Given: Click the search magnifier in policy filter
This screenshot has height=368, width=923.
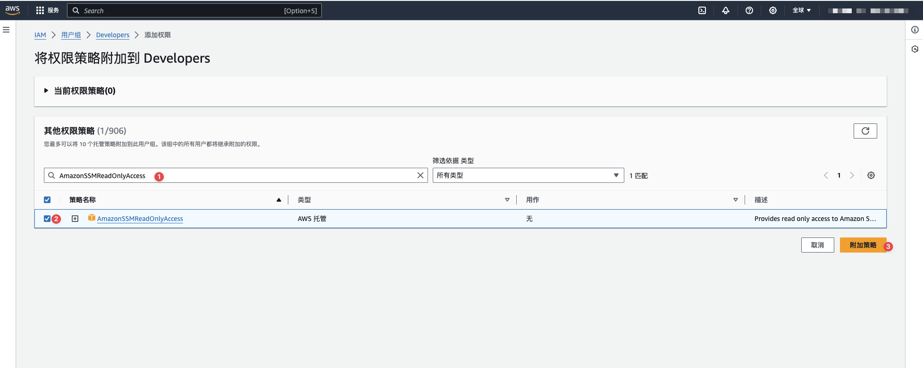Looking at the screenshot, I should pos(52,175).
